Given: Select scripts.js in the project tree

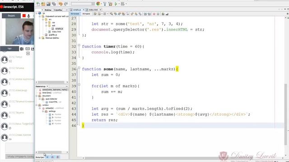Looking at the screenshot, I should [59, 29].
